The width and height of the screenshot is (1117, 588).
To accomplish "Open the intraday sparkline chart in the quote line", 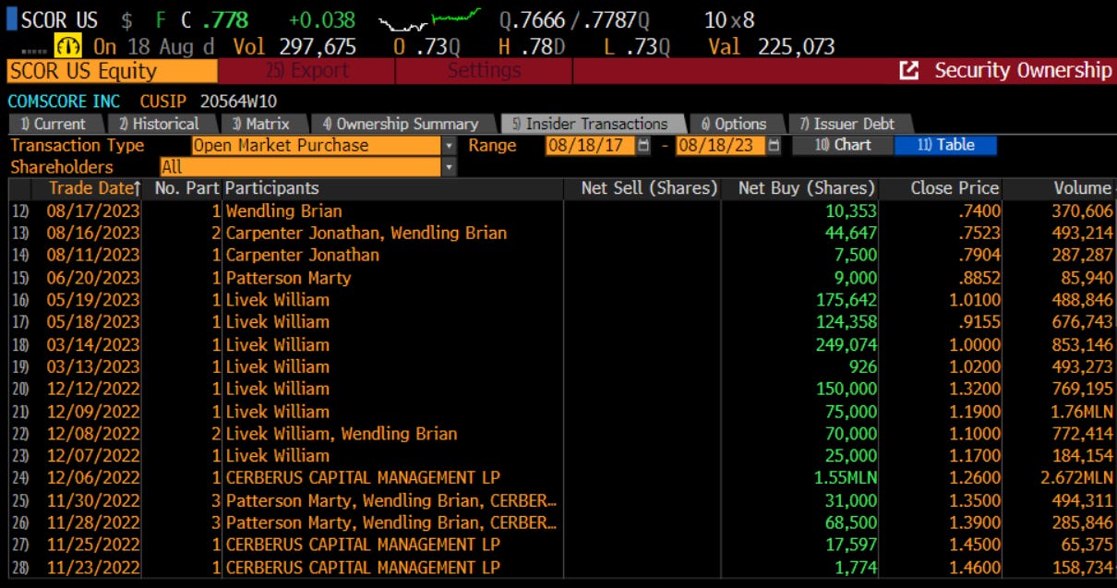I will point(432,18).
